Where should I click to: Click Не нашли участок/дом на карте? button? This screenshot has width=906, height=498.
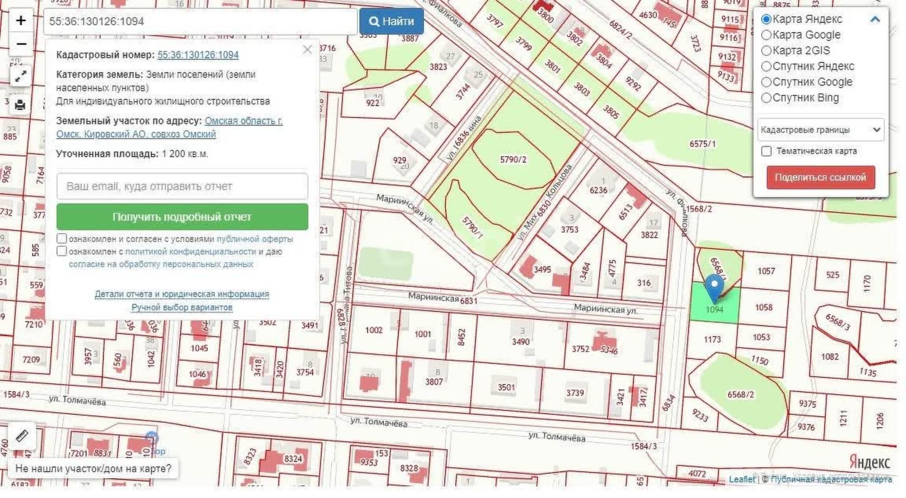coord(93,469)
